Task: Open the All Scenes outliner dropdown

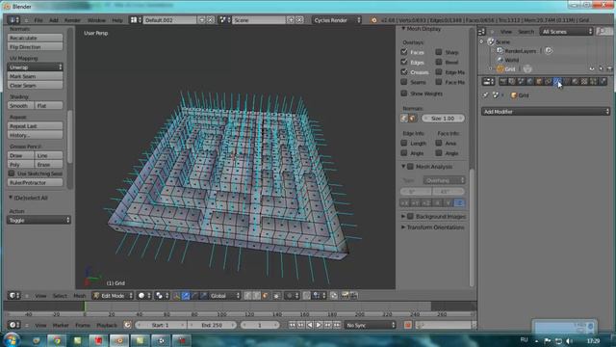Action: pos(566,32)
